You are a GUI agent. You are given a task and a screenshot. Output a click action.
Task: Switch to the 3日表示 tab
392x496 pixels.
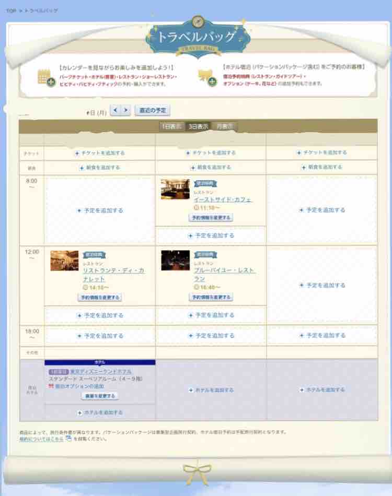pos(198,126)
